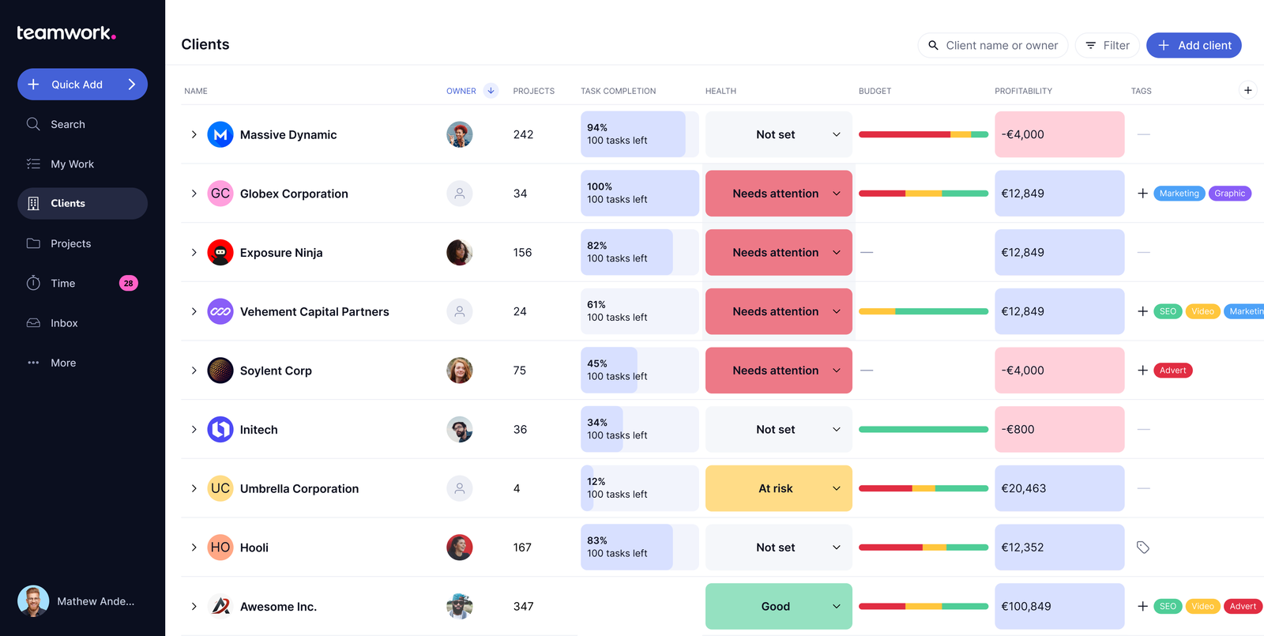Expand the Soylent Corp row

194,371
